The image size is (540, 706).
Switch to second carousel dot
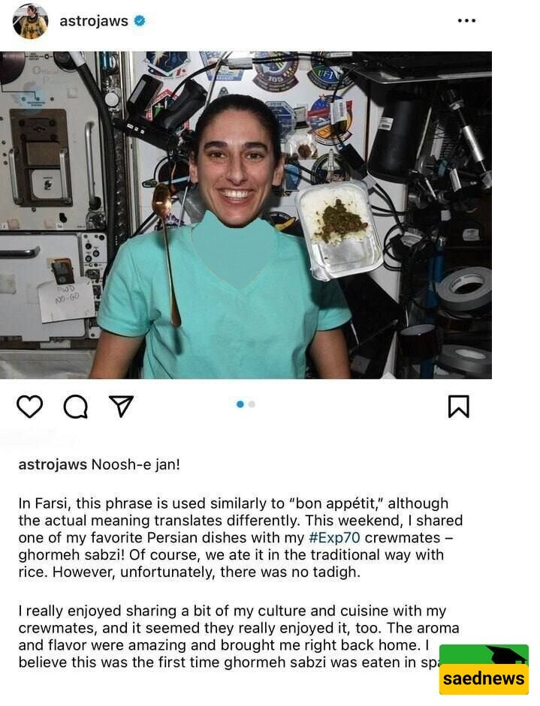pyautogui.click(x=252, y=404)
